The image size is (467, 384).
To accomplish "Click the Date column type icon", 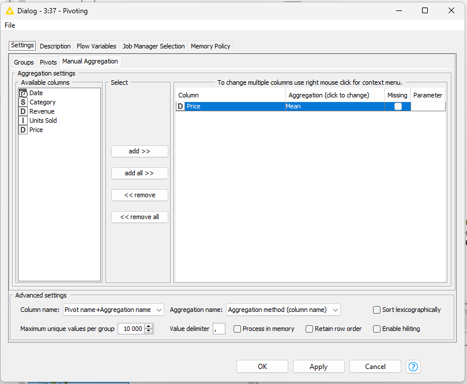I will coord(23,93).
